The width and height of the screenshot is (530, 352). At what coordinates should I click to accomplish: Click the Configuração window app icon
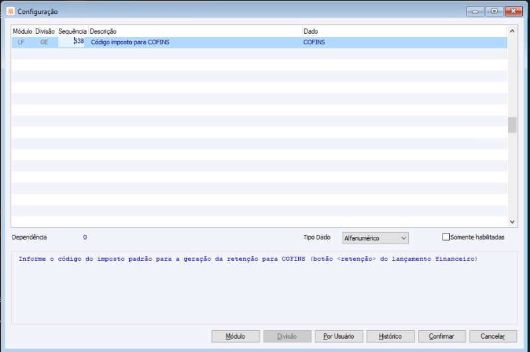(x=11, y=11)
